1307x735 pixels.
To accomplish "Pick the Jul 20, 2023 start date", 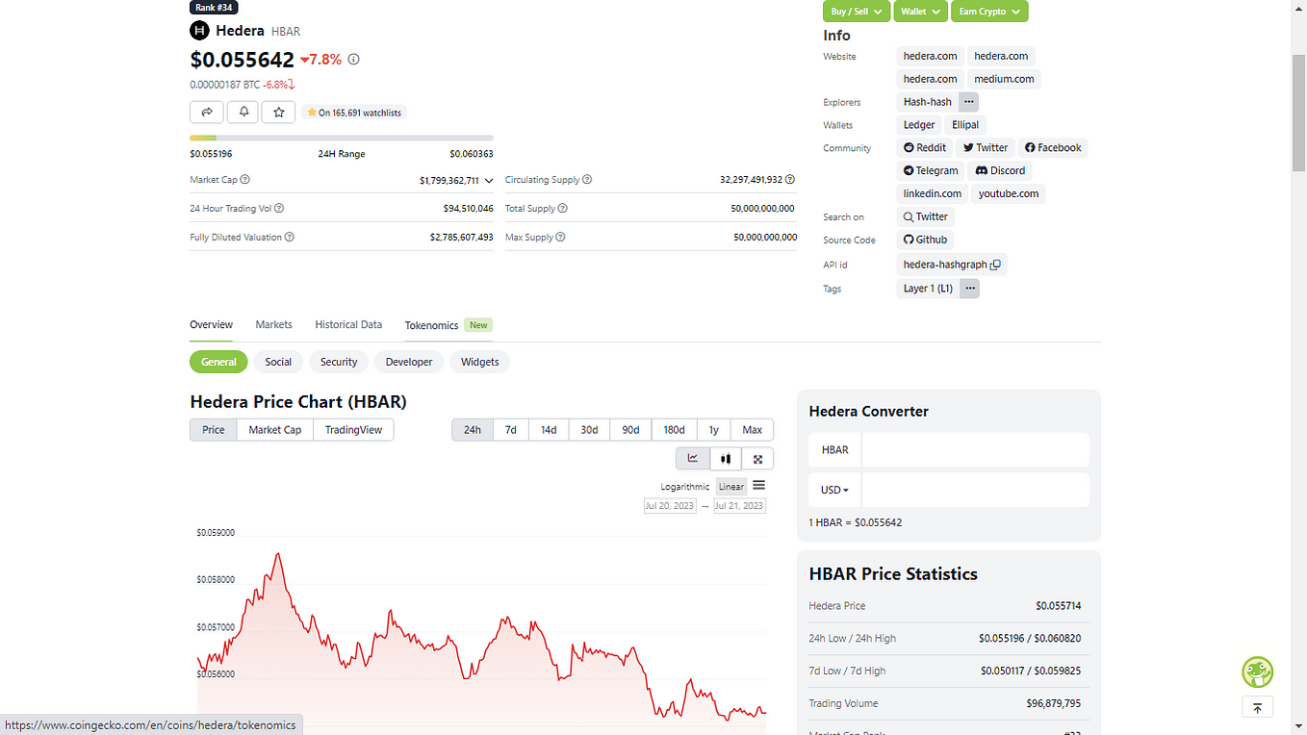I will pos(670,505).
